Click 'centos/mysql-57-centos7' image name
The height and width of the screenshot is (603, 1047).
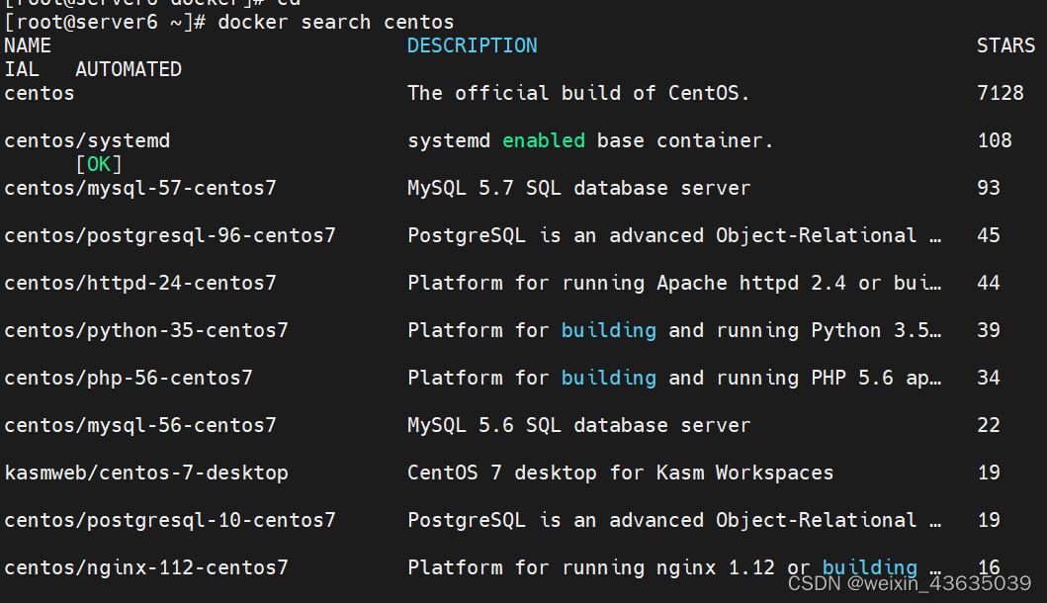pos(140,188)
